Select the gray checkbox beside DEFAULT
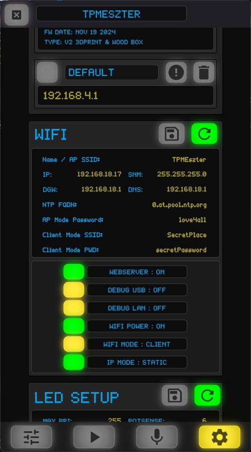This screenshot has height=452, width=251. [x=47, y=72]
